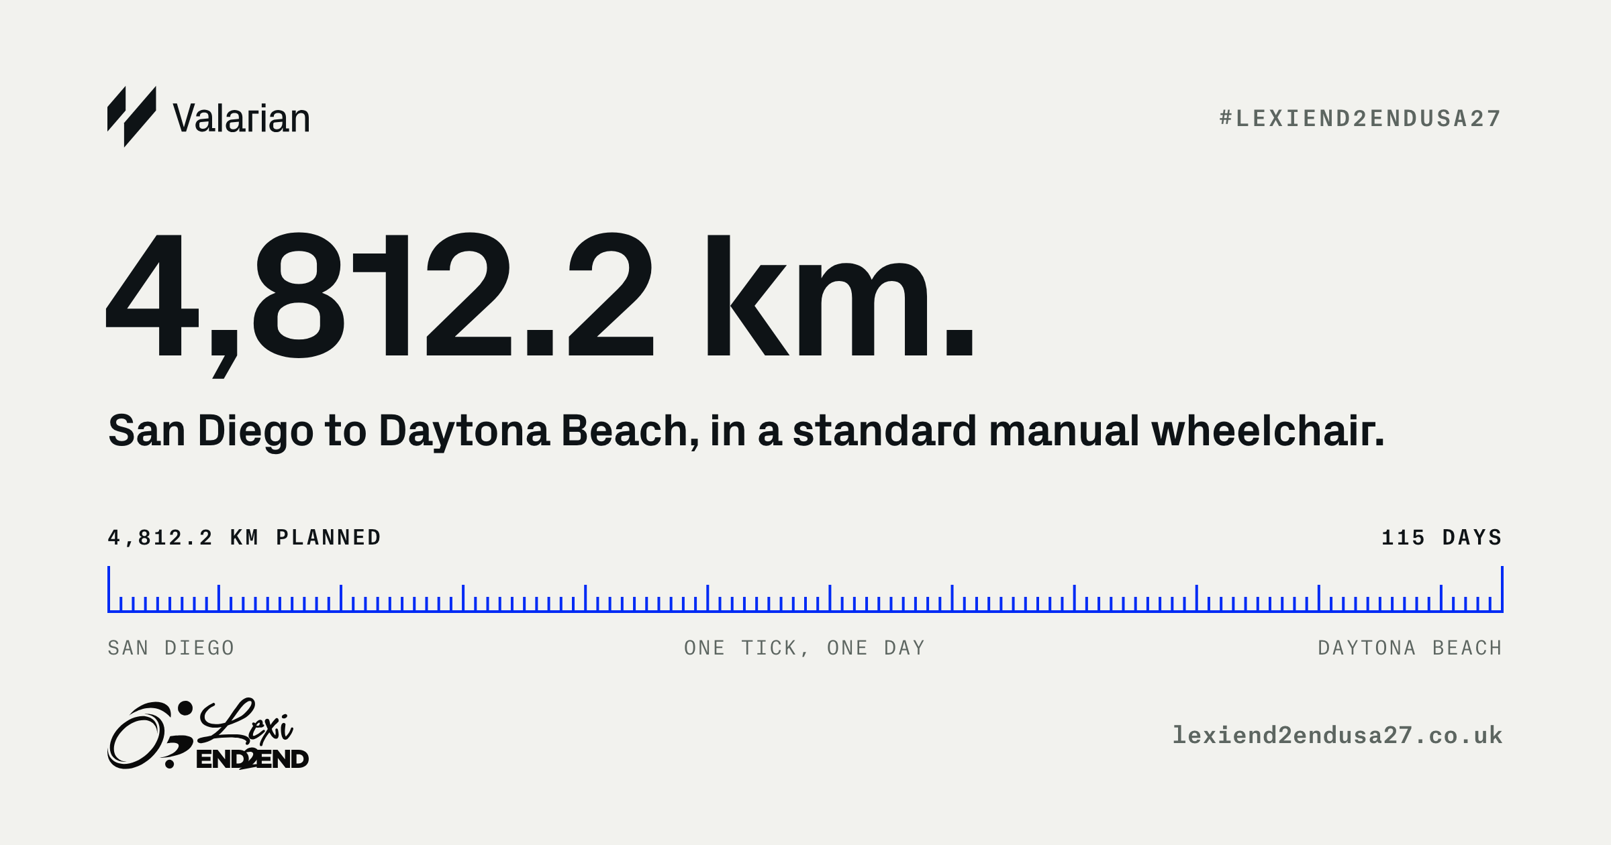Open the lexiend2endusa27.co.uk link
The image size is (1611, 845).
point(1337,736)
